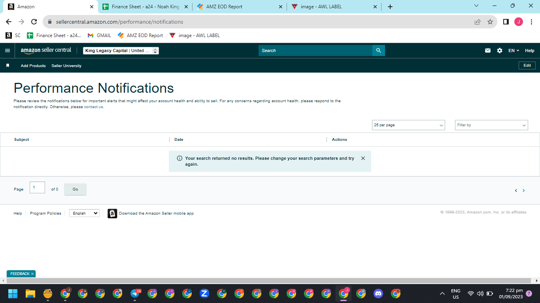
Task: Click the search magnifier button
Action: point(378,50)
